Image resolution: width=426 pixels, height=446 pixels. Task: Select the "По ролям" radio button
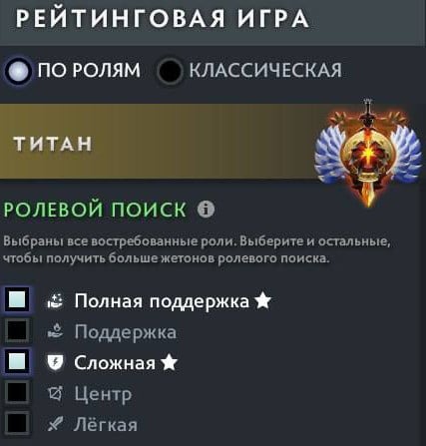point(18,71)
